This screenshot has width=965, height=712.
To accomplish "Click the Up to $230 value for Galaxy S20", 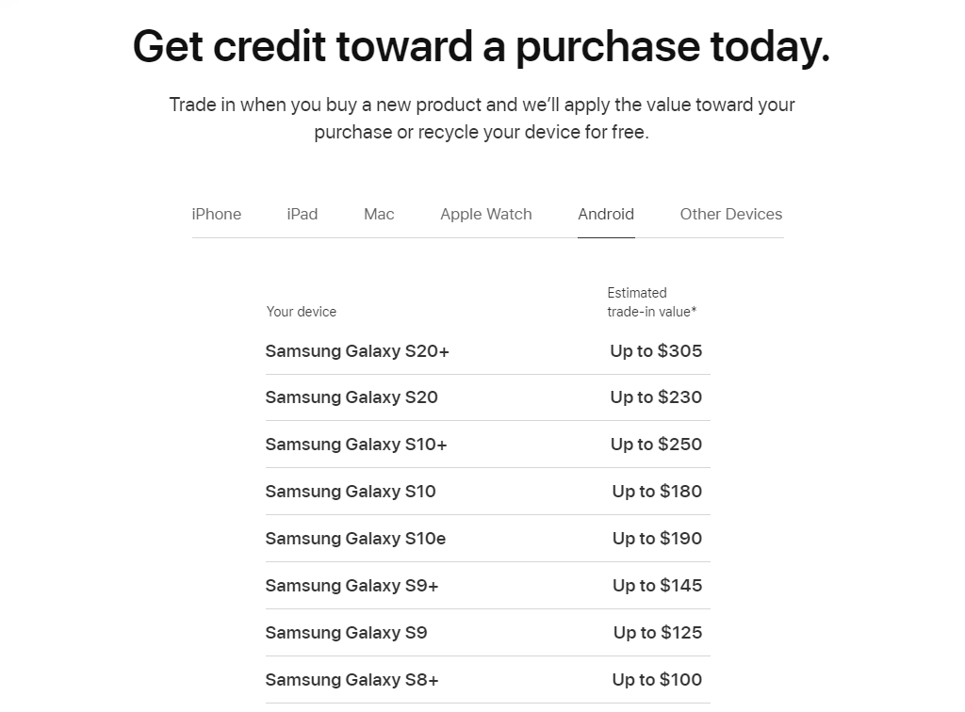I will [x=657, y=397].
